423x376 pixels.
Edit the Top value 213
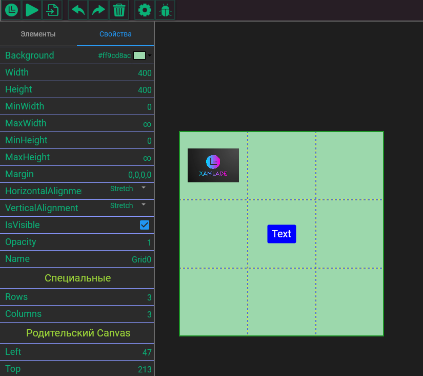click(x=145, y=369)
